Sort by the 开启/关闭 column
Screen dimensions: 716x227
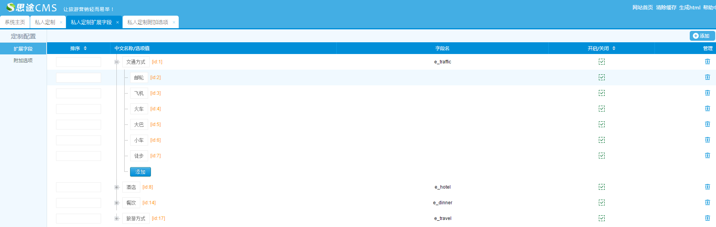614,49
